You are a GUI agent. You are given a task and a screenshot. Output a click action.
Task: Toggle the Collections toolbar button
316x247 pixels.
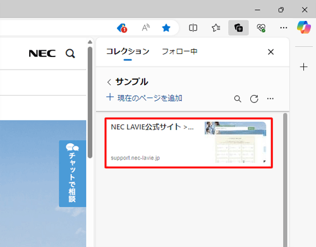click(238, 28)
